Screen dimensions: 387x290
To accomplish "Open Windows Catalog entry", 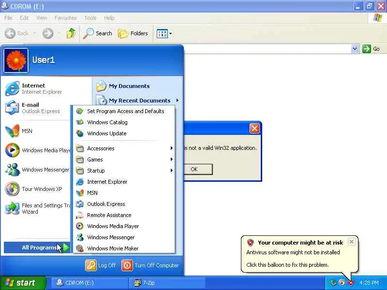I will (x=124, y=122).
